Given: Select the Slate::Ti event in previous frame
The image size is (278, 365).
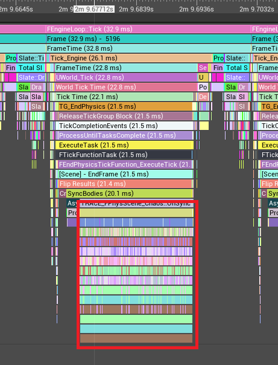Looking at the screenshot, I should tap(31, 58).
